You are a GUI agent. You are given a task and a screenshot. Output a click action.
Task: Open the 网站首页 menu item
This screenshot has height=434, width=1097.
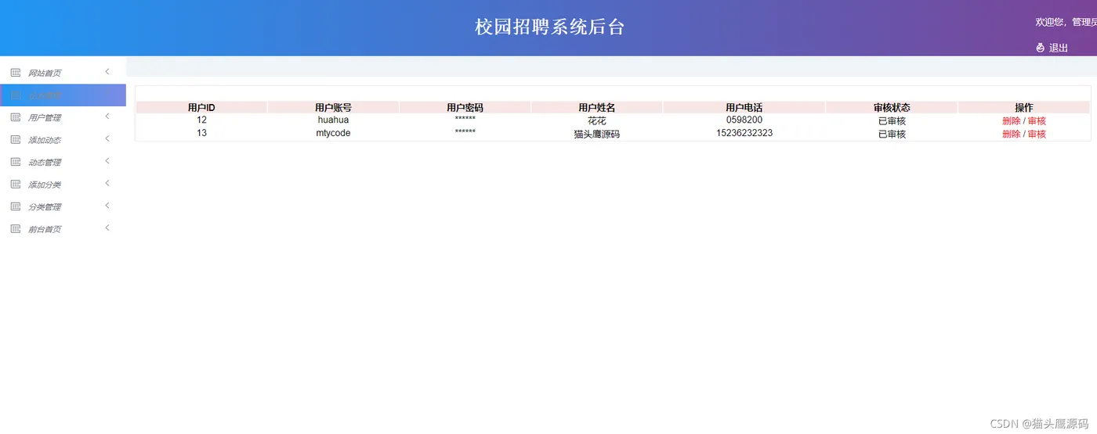point(45,74)
